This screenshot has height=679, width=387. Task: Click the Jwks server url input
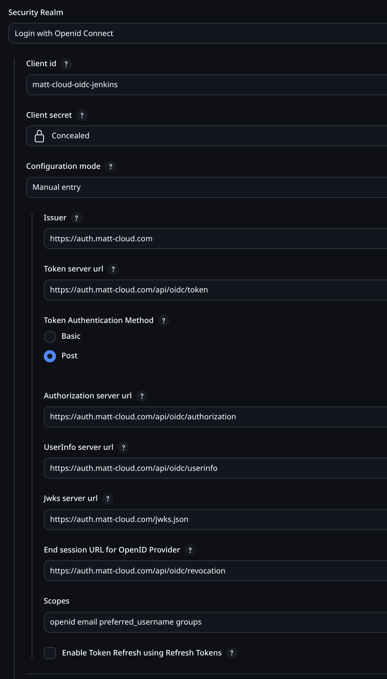(215, 520)
